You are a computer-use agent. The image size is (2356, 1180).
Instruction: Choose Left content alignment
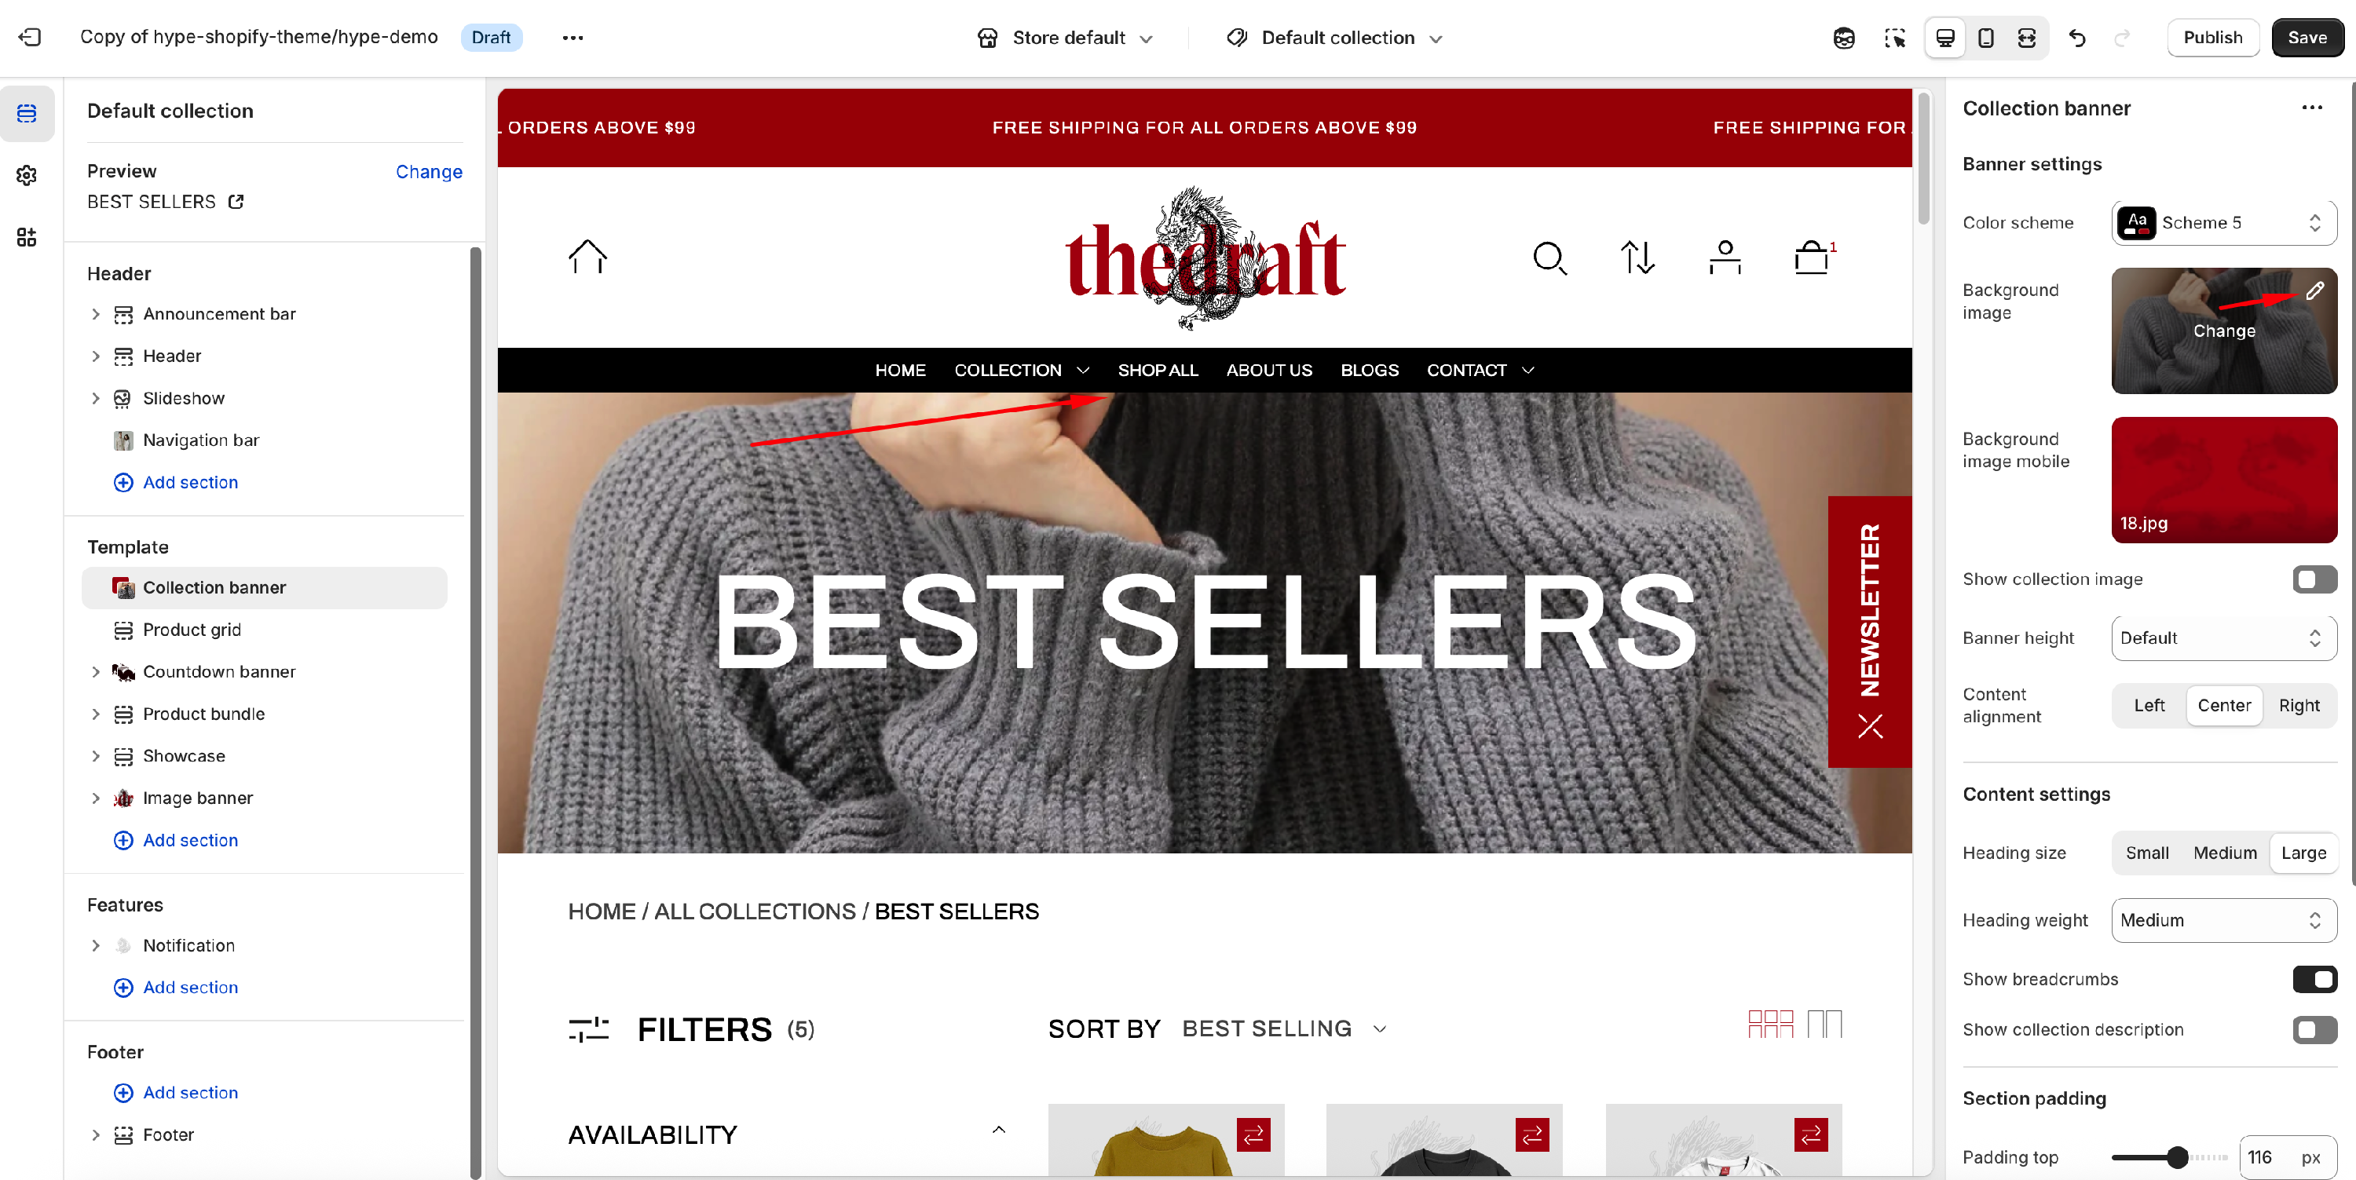click(x=2149, y=706)
